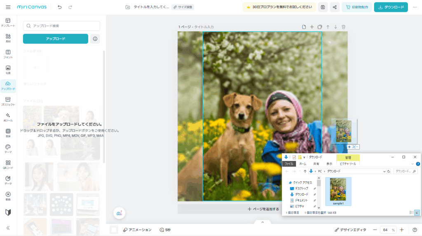Open the Photos (写真) sidebar panel

point(8,70)
